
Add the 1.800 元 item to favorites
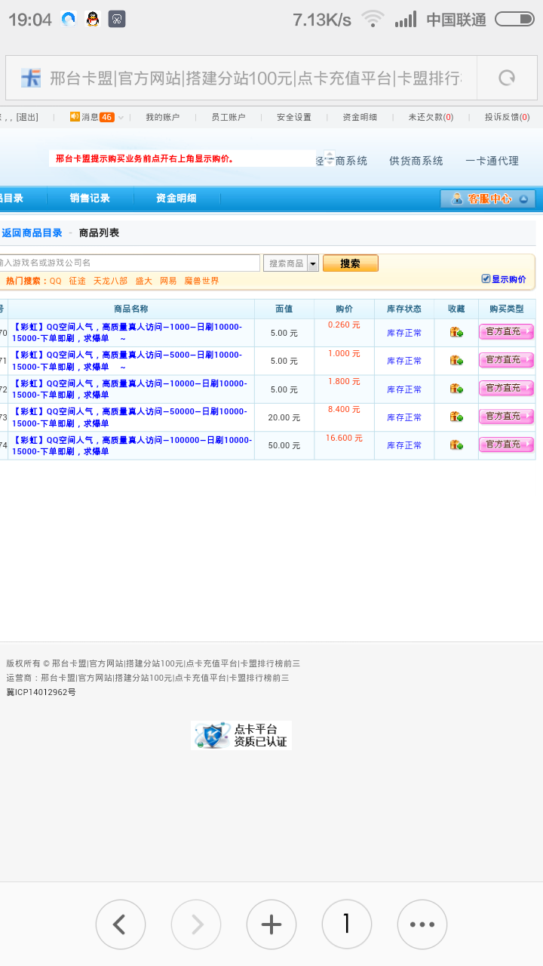click(456, 389)
